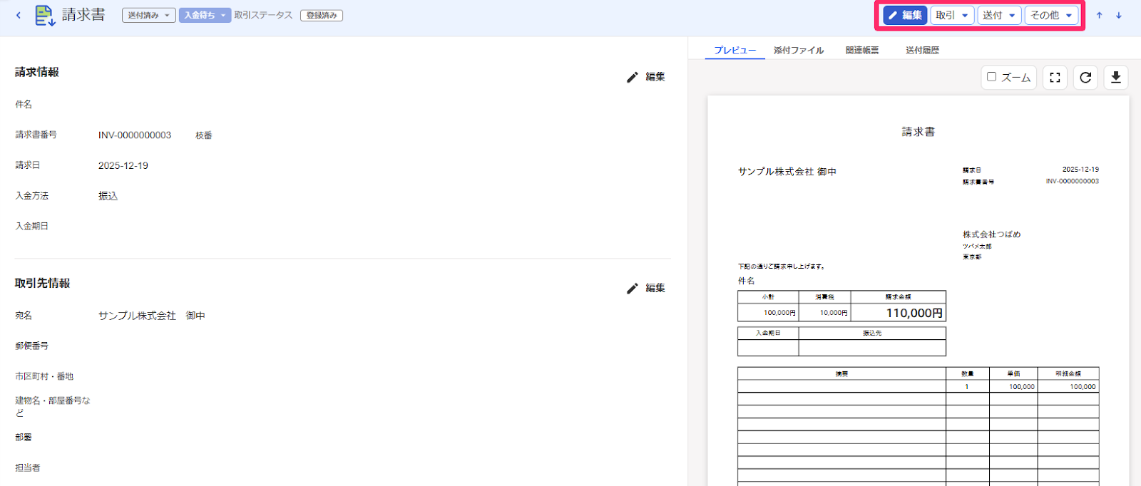This screenshot has width=1141, height=486.
Task: Click the 枝番 label
Action: click(204, 135)
